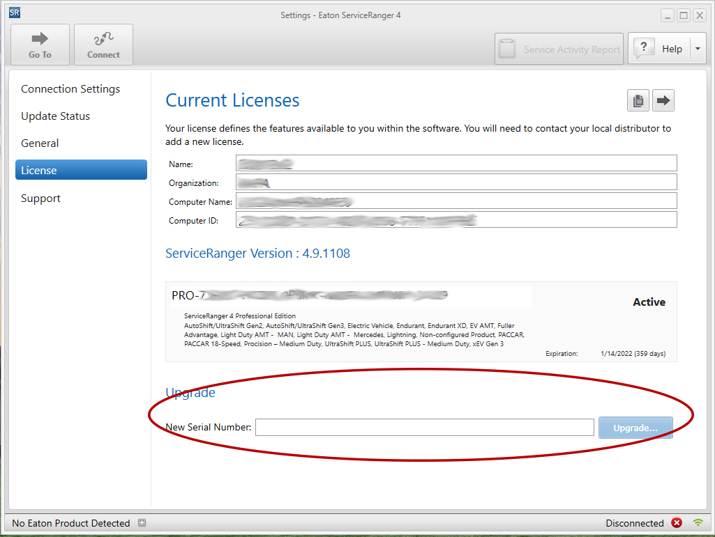Image resolution: width=715 pixels, height=537 pixels.
Task: Click the SR application icon
Action: coord(15,13)
